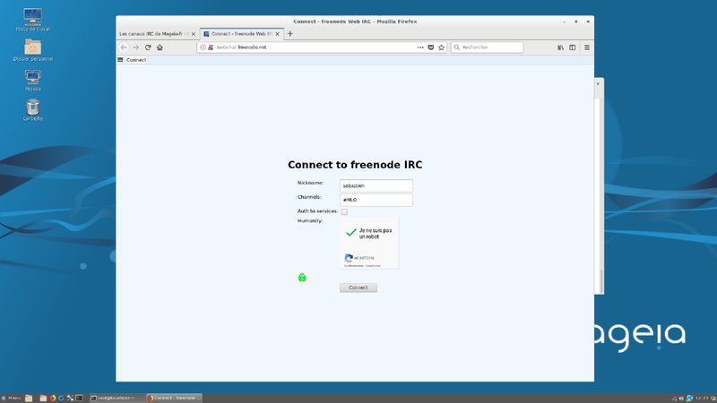The image size is (717, 403).
Task: Switch to root@localhost terminal in taskbar
Action: (x=117, y=398)
